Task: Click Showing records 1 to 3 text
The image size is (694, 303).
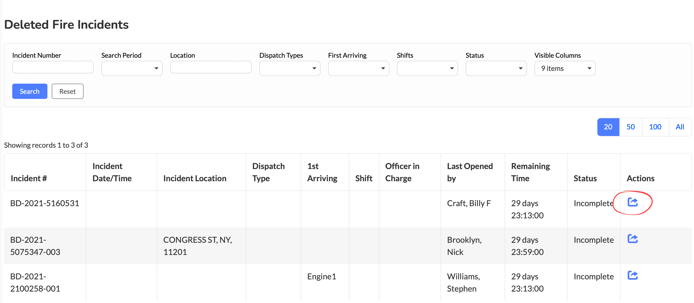Action: point(46,145)
